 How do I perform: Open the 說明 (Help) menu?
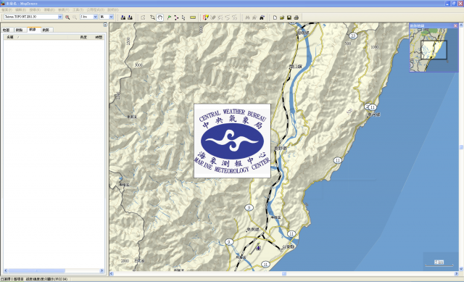pyautogui.click(x=113, y=10)
